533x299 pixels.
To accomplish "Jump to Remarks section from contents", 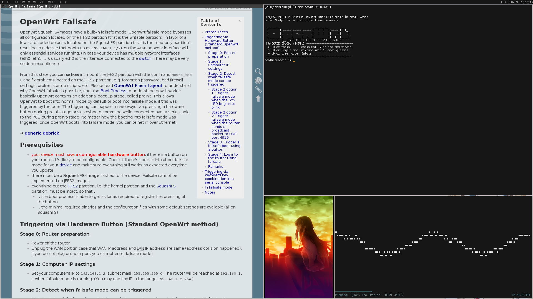I will [215, 167].
